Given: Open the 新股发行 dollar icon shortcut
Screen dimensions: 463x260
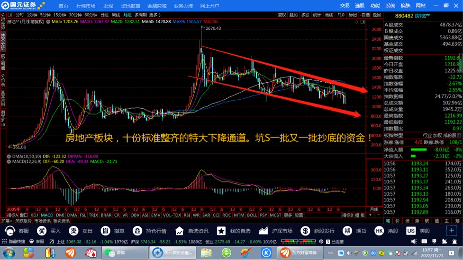Looking at the screenshot, I should point(305,231).
